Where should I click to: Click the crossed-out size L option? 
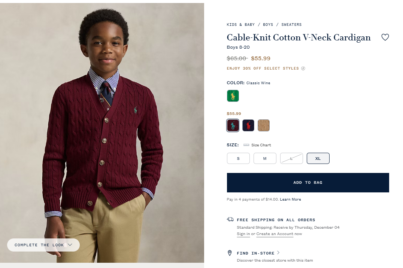coord(291,158)
